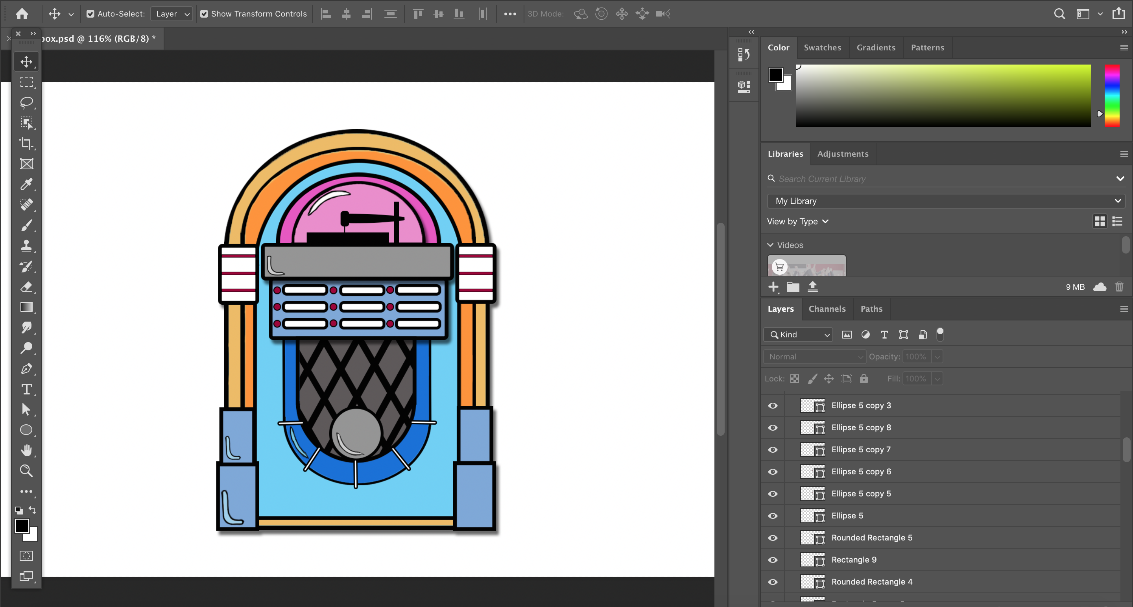Select the Horizontal Type tool
Image resolution: width=1133 pixels, height=607 pixels.
(x=26, y=389)
